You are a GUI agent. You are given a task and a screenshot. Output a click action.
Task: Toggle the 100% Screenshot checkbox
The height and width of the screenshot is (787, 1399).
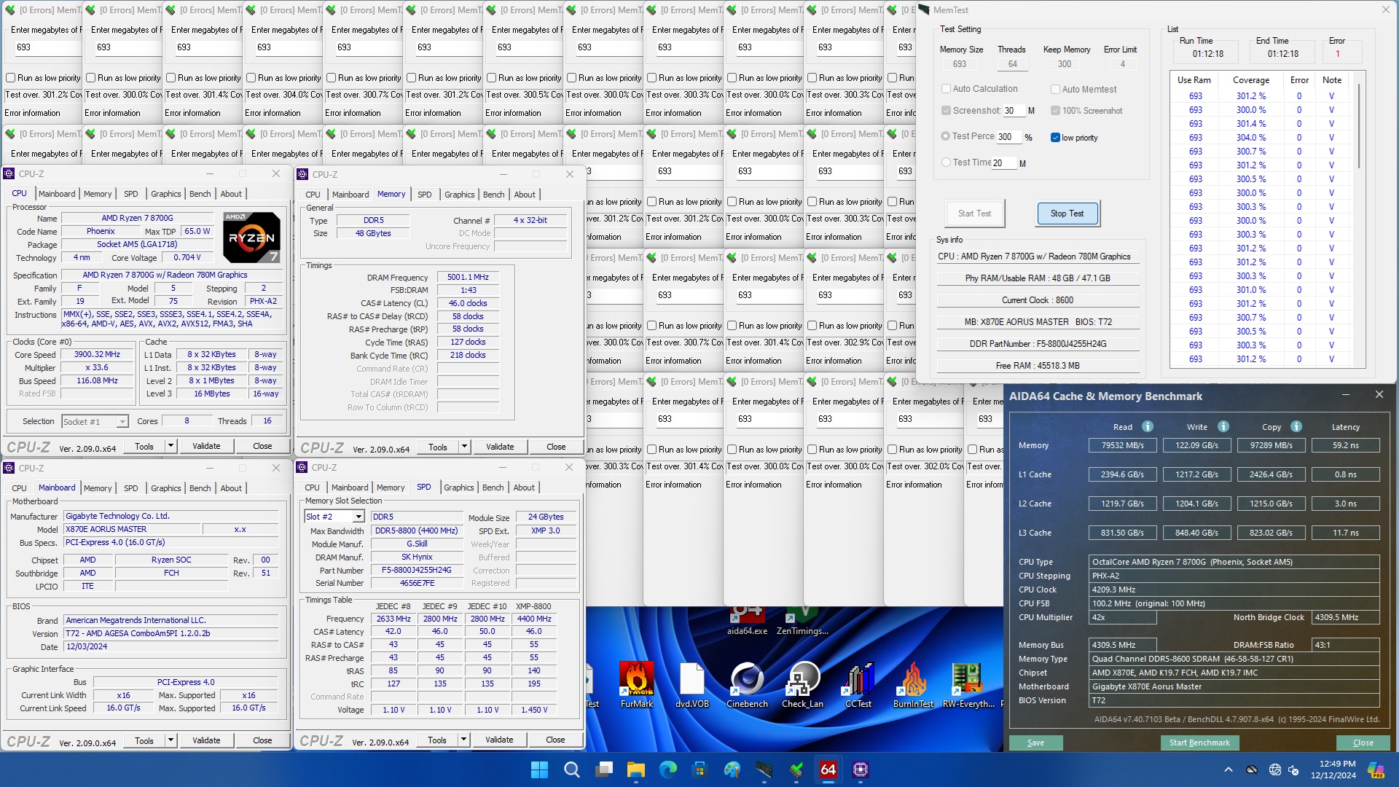tap(1055, 111)
